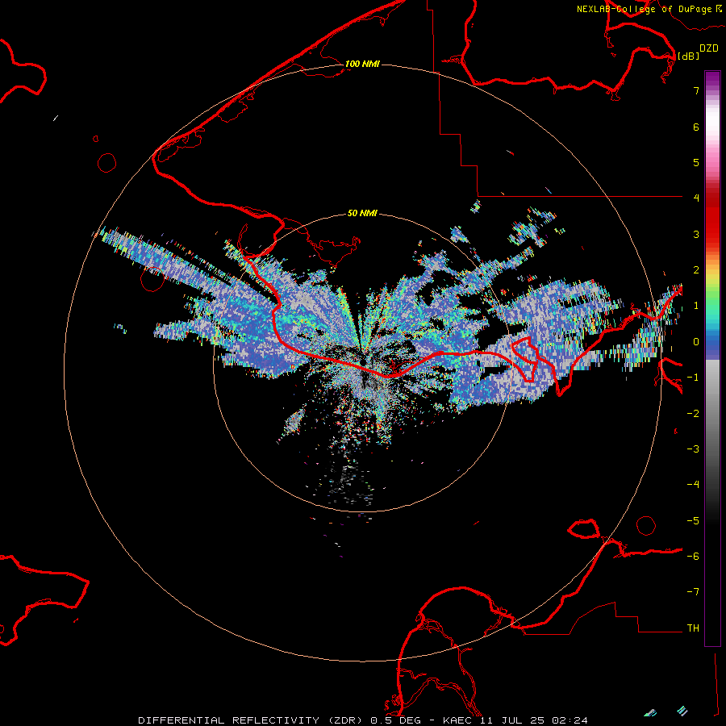Click the 4 value on the color scale
Screen dimensions: 726x726
(696, 198)
